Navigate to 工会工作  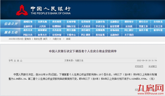pyautogui.click(x=158, y=26)
